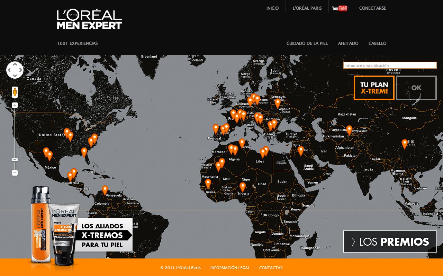Open the CONTACTAR footer link

(271, 268)
